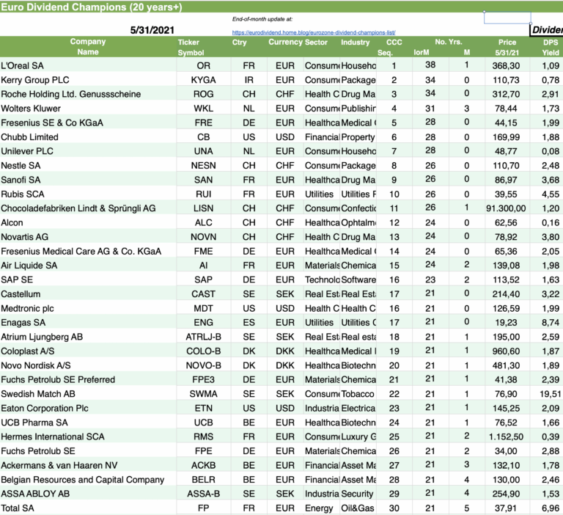
Task: Select price cell '960,60'
Action: pos(506,351)
